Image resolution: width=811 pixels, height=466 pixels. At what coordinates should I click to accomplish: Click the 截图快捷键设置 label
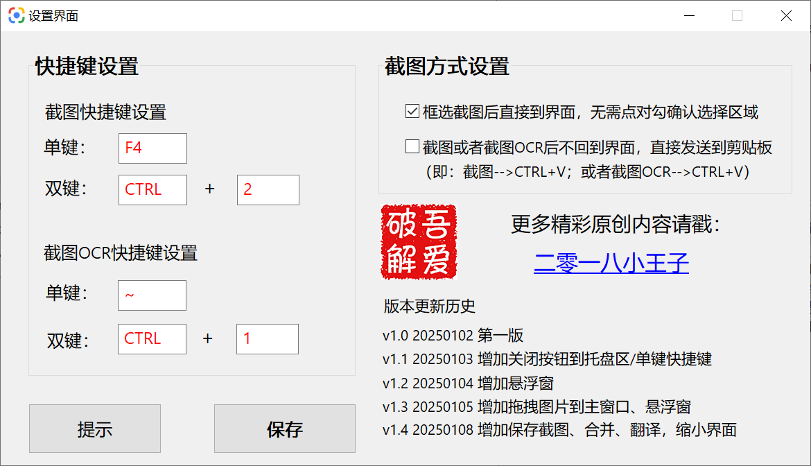point(105,112)
